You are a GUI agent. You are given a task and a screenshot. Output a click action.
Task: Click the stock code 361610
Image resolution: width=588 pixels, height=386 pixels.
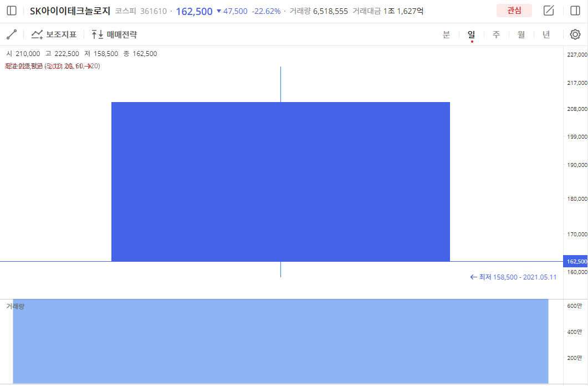point(154,11)
